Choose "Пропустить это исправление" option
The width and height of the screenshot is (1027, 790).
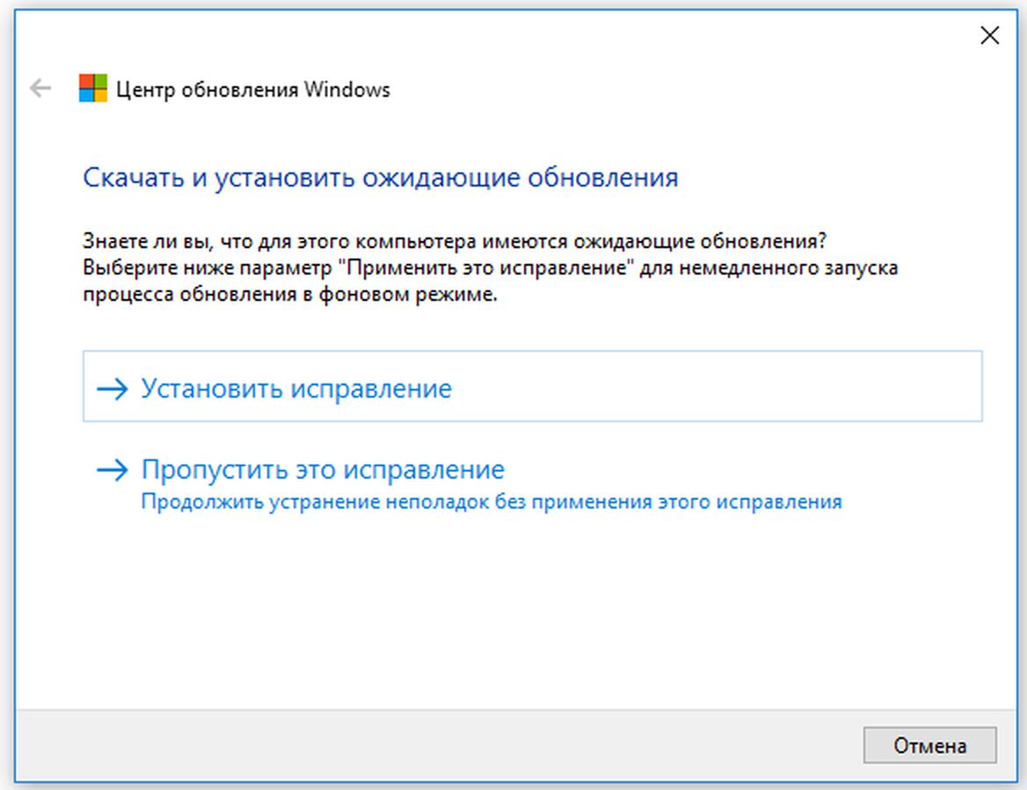coord(532,485)
